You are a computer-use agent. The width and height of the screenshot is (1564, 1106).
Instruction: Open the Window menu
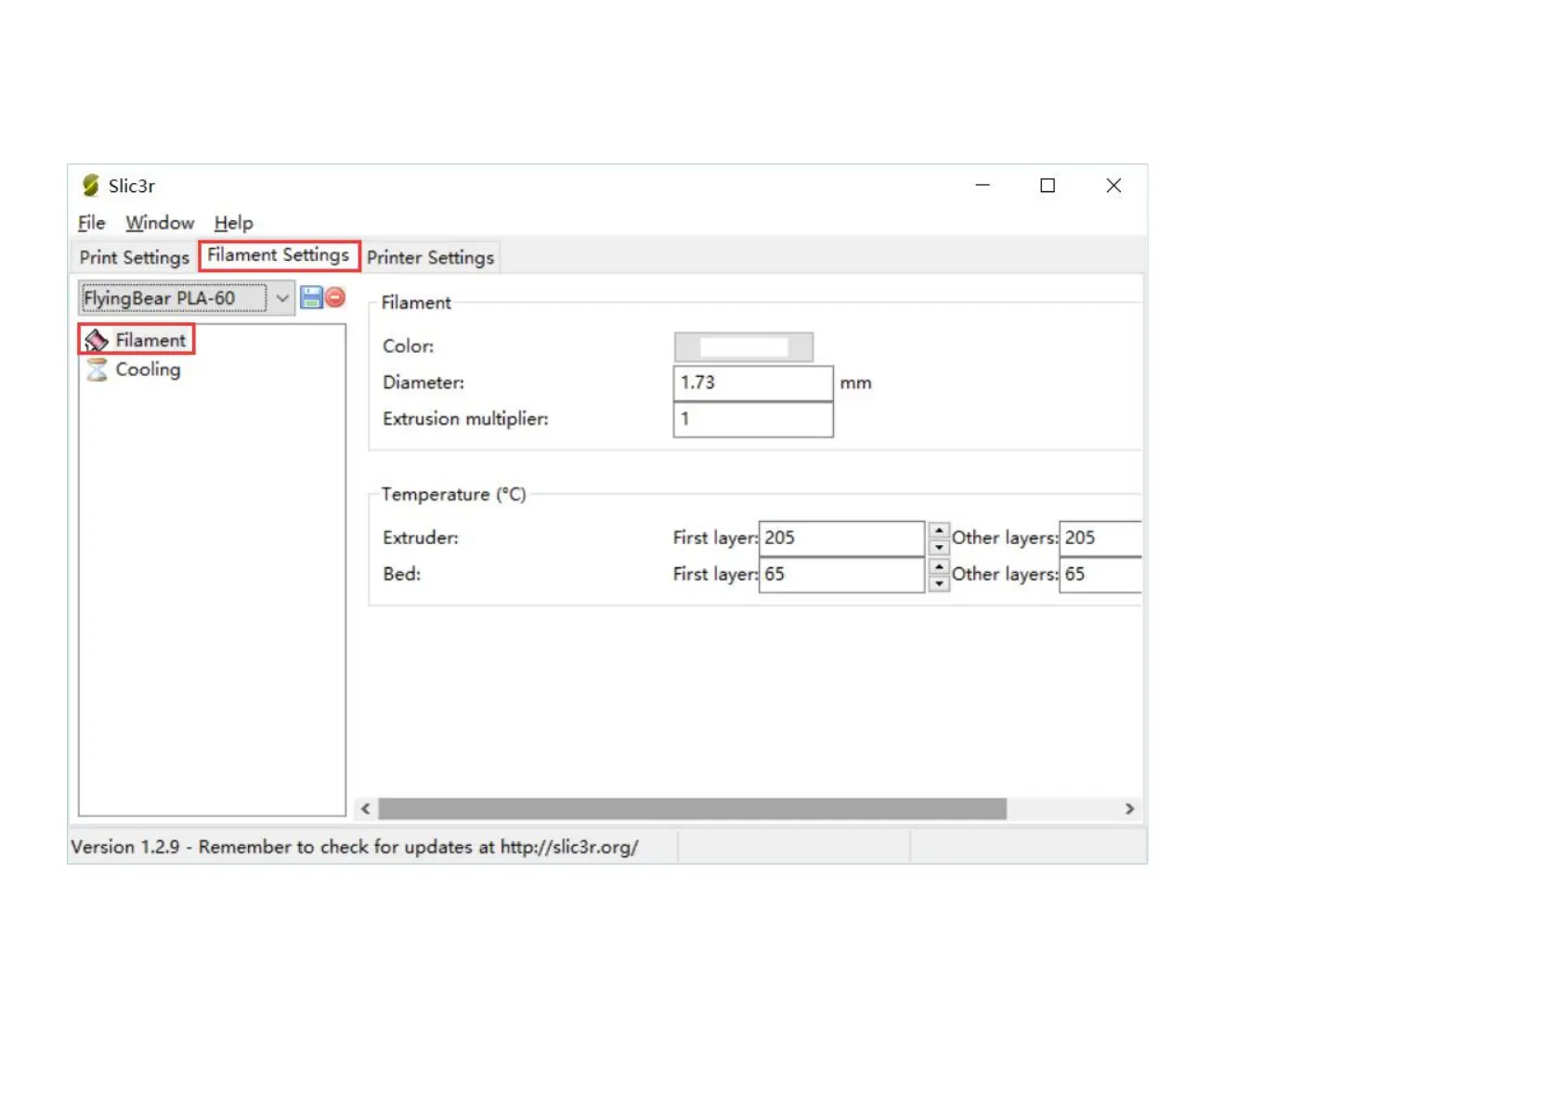pos(160,223)
